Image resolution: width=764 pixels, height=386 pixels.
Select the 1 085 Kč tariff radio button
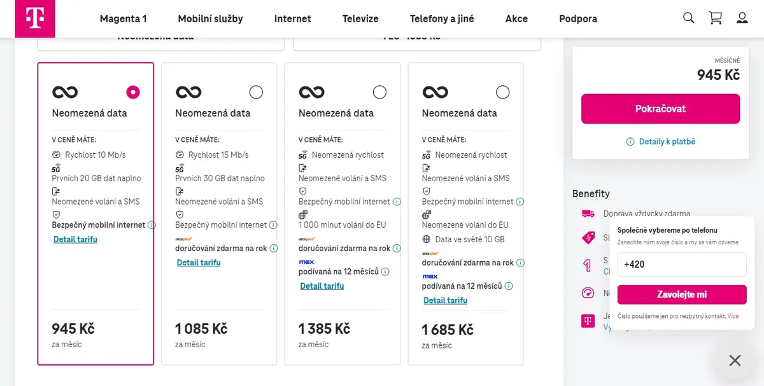256,92
